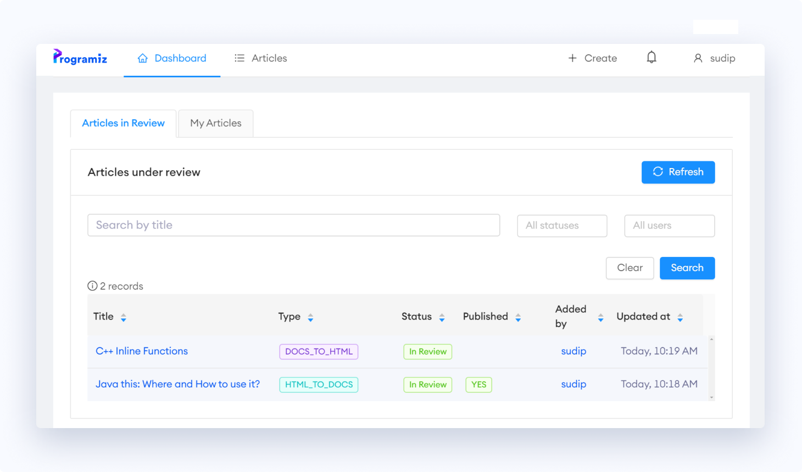The image size is (802, 472).
Task: Click the Clear button to reset filters
Action: pyautogui.click(x=630, y=268)
